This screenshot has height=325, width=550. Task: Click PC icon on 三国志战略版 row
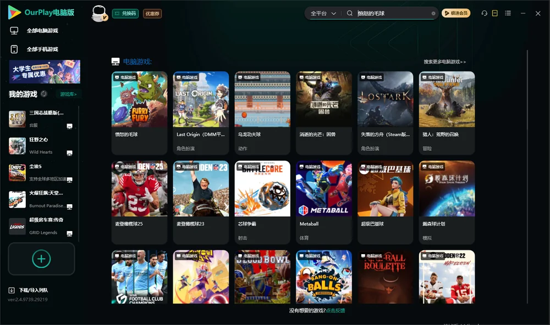69,126
